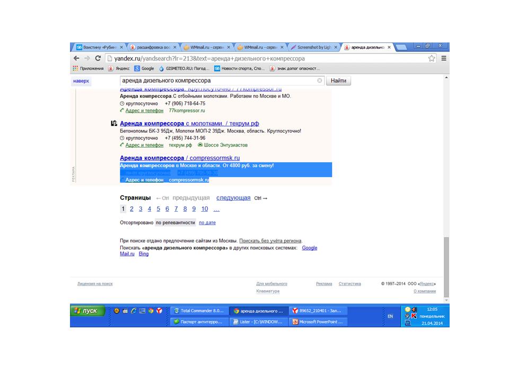Open Адрес и телефон for техрум.рф

pyautogui.click(x=144, y=145)
